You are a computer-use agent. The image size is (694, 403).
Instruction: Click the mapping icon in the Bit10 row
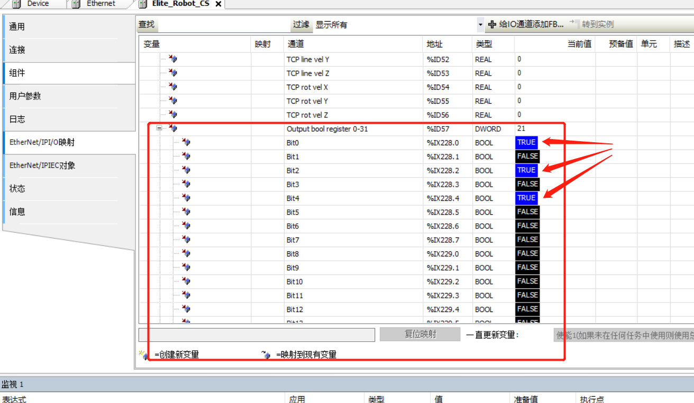coord(186,281)
